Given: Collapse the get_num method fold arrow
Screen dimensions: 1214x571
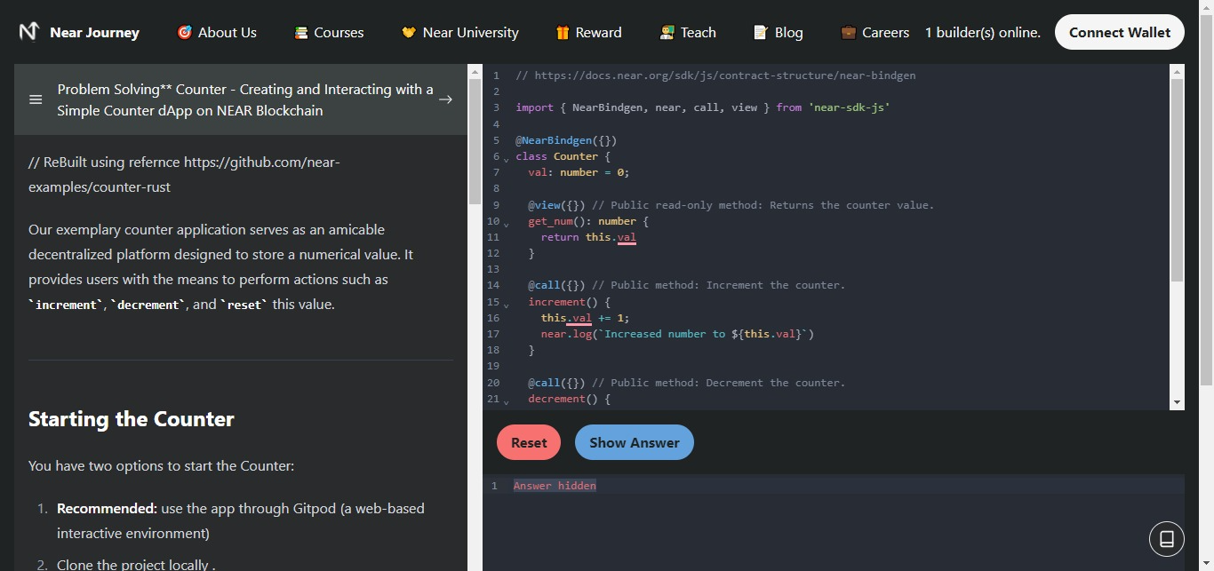Looking at the screenshot, I should tap(506, 224).
